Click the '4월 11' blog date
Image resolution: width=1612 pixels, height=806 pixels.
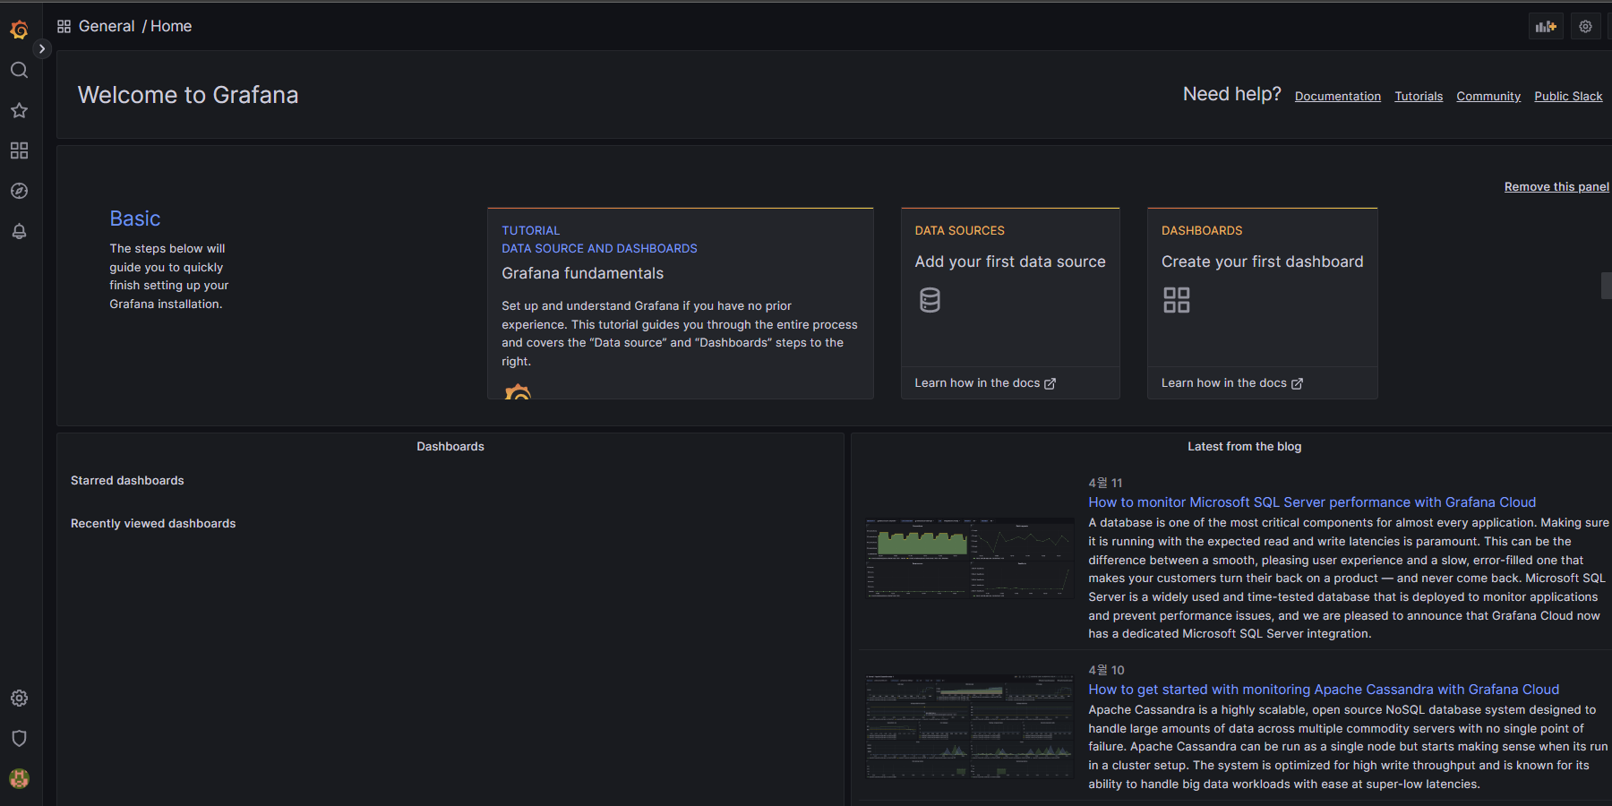coord(1105,483)
